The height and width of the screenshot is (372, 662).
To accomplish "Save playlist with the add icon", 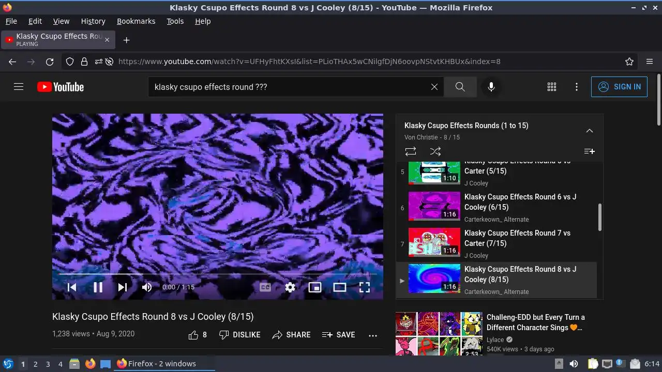I will click(589, 151).
